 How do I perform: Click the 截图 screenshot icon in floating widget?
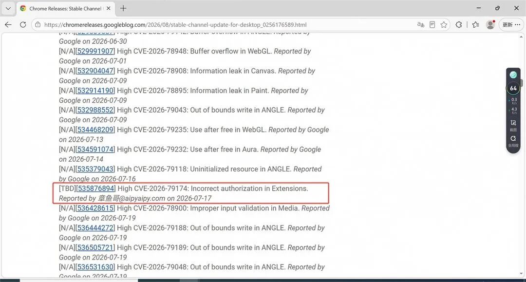pos(513,125)
